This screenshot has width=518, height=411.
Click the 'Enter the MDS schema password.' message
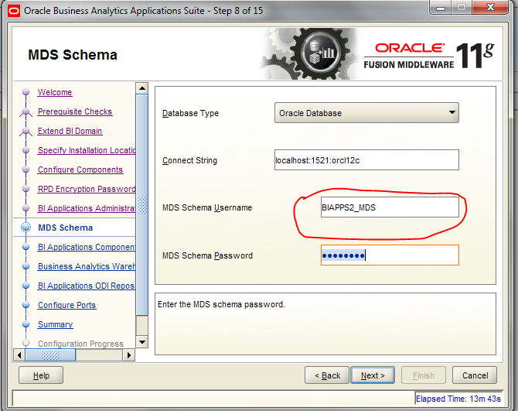coord(221,304)
